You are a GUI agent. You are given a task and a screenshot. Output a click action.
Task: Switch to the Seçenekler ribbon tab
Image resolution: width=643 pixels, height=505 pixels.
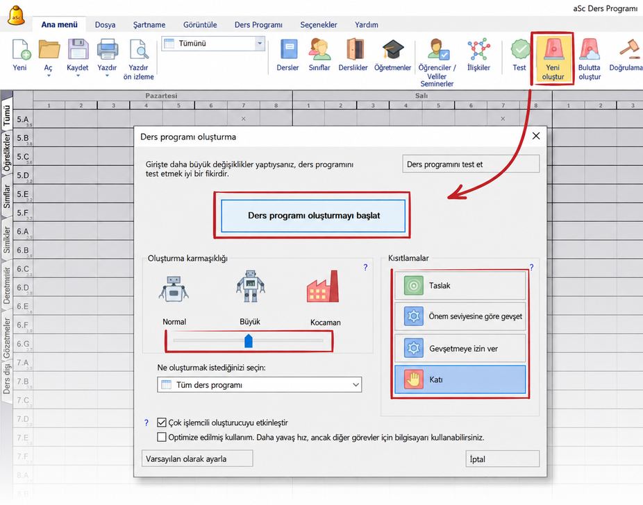319,24
